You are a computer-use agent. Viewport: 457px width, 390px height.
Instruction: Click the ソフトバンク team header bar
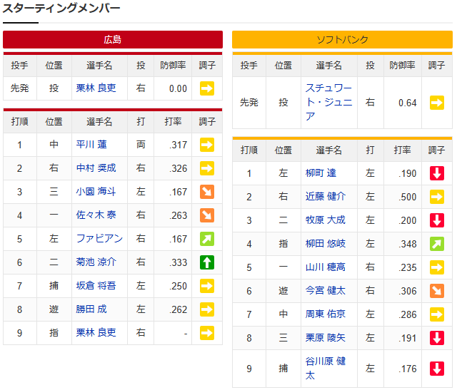[342, 40]
